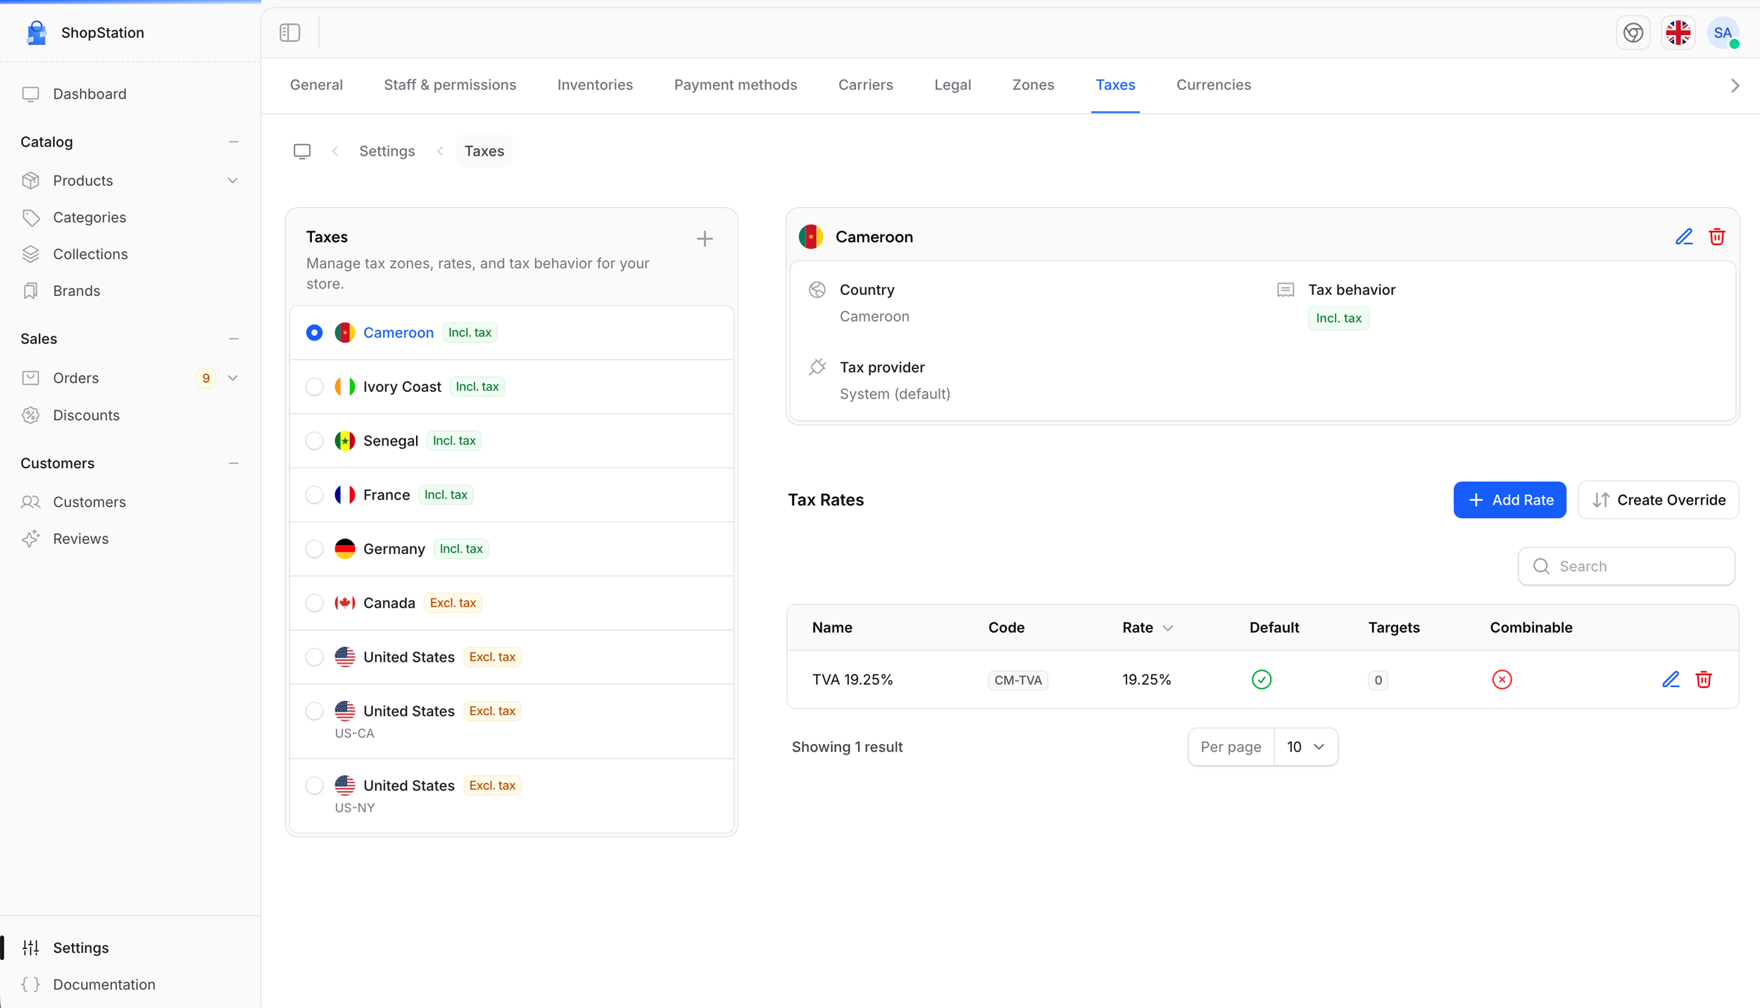
Task: Click the Cameroon zone name link
Action: (398, 333)
